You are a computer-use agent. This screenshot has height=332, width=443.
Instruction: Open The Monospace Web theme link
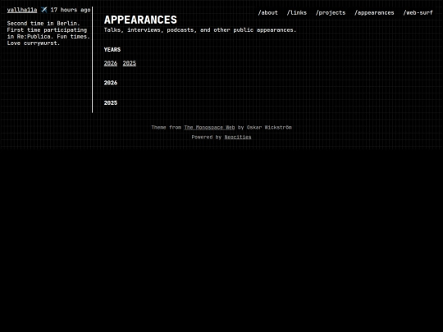pos(209,127)
